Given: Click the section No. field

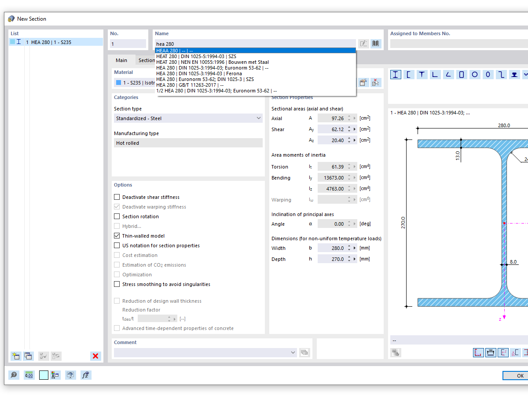Looking at the screenshot, I should (128, 44).
